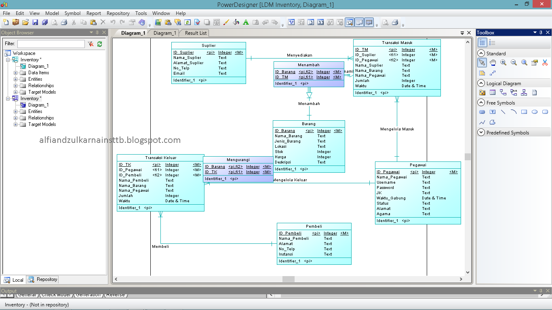Viewport: 552px width, 310px height.
Task: Toggle the Object Browser visibility on the toolbar
Action: tap(350, 22)
